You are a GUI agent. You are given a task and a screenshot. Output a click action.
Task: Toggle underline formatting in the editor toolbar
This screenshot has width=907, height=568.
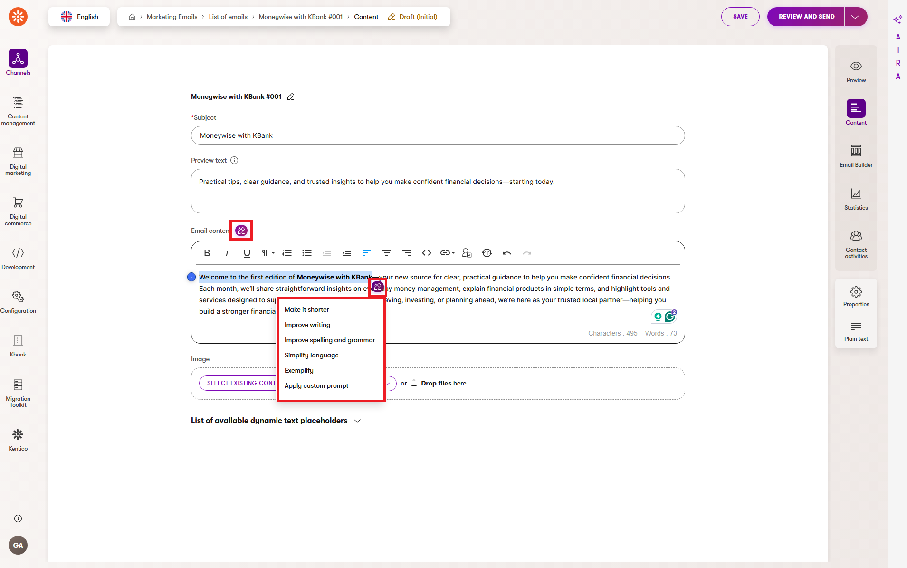(247, 253)
